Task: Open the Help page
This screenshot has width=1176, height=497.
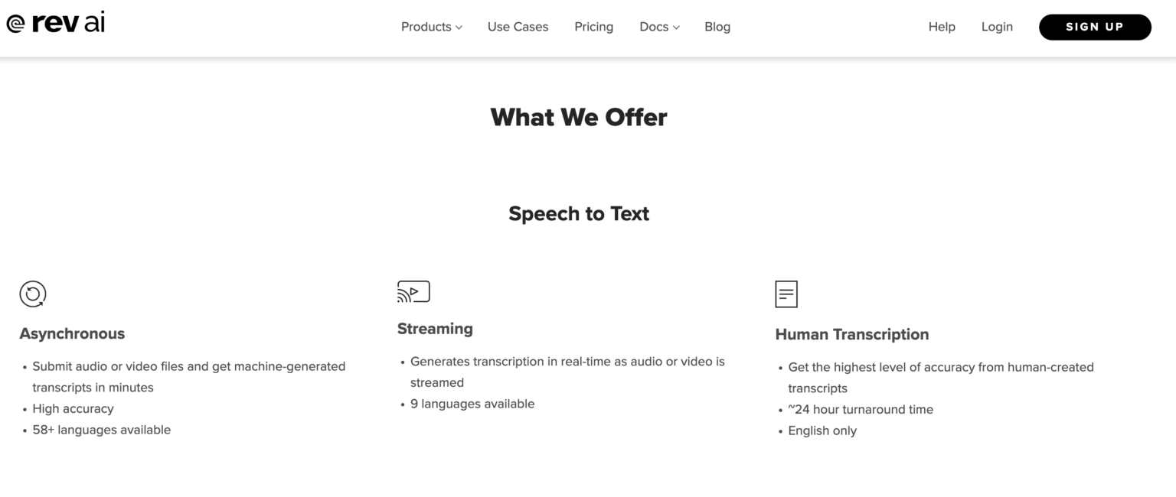Action: tap(942, 27)
